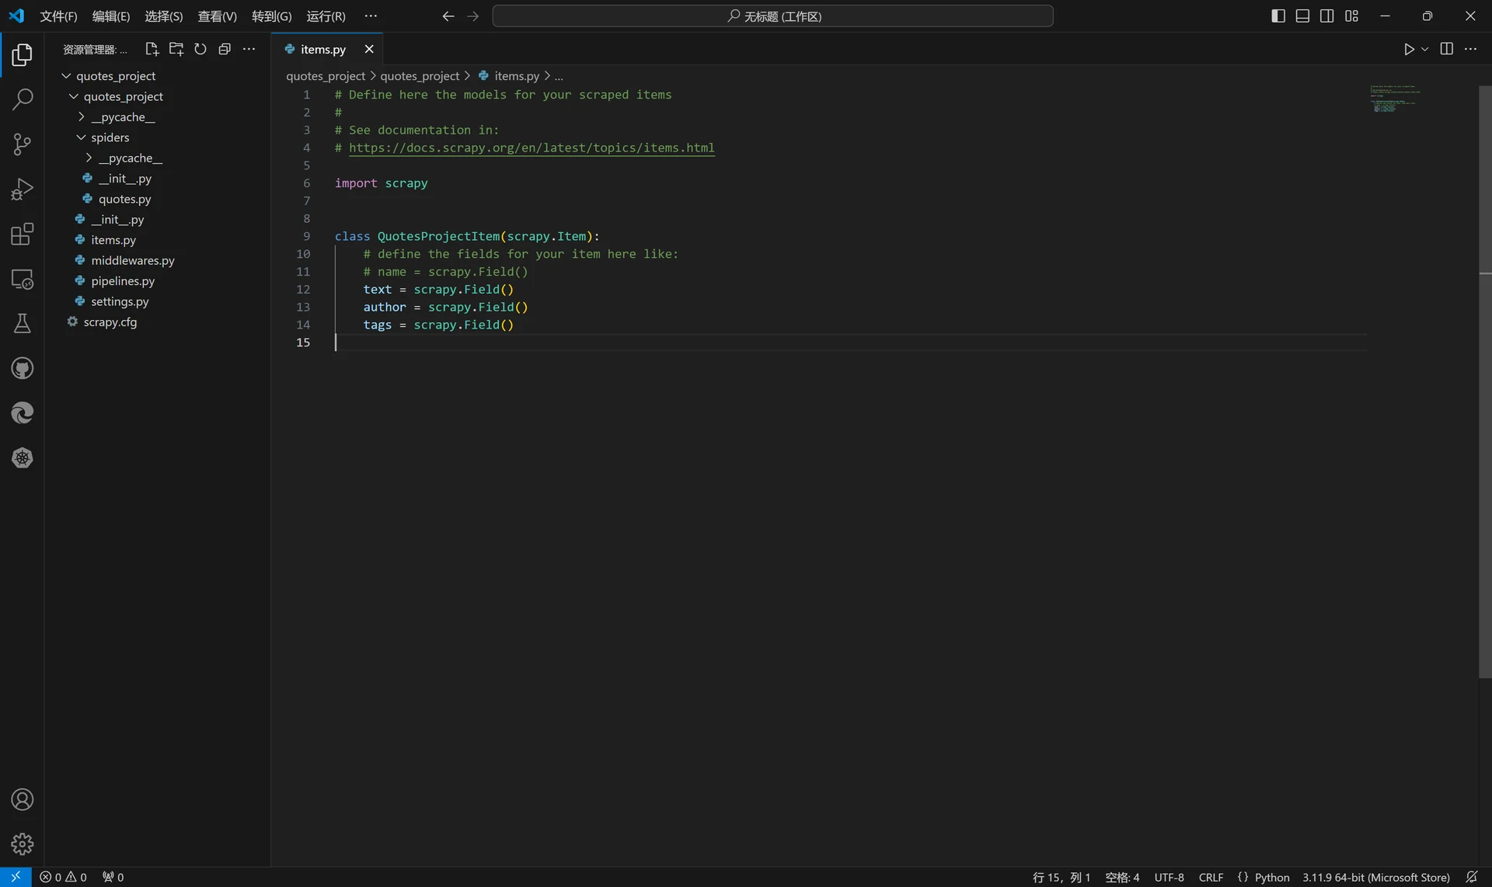This screenshot has height=887, width=1492.
Task: Open the scrapy docs URL in line 4
Action: [532, 148]
